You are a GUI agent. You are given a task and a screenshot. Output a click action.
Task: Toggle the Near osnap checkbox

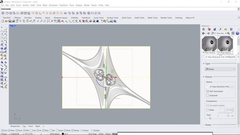tap(9, 130)
